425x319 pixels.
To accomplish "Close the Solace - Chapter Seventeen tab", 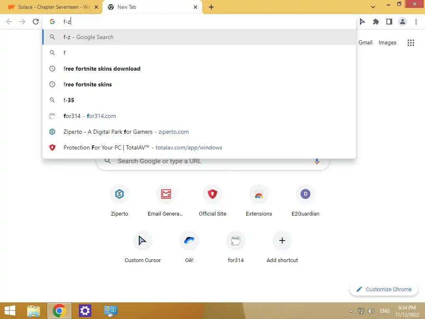I will pos(96,7).
